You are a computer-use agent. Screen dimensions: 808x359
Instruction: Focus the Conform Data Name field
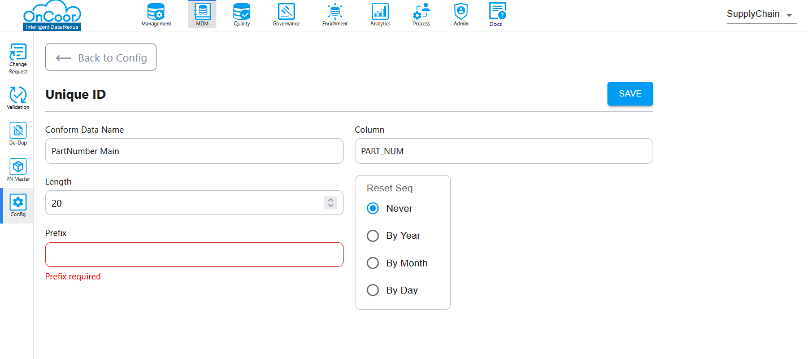coord(194,151)
